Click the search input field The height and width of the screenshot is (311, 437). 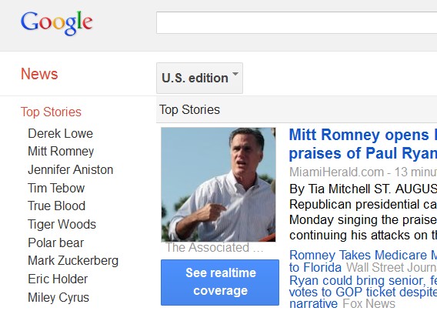[296, 22]
